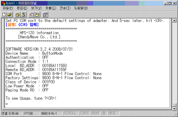Click the 'To see Usage, type ?<CR>!' line
Screen dimensions: 178x117
tap(31, 98)
